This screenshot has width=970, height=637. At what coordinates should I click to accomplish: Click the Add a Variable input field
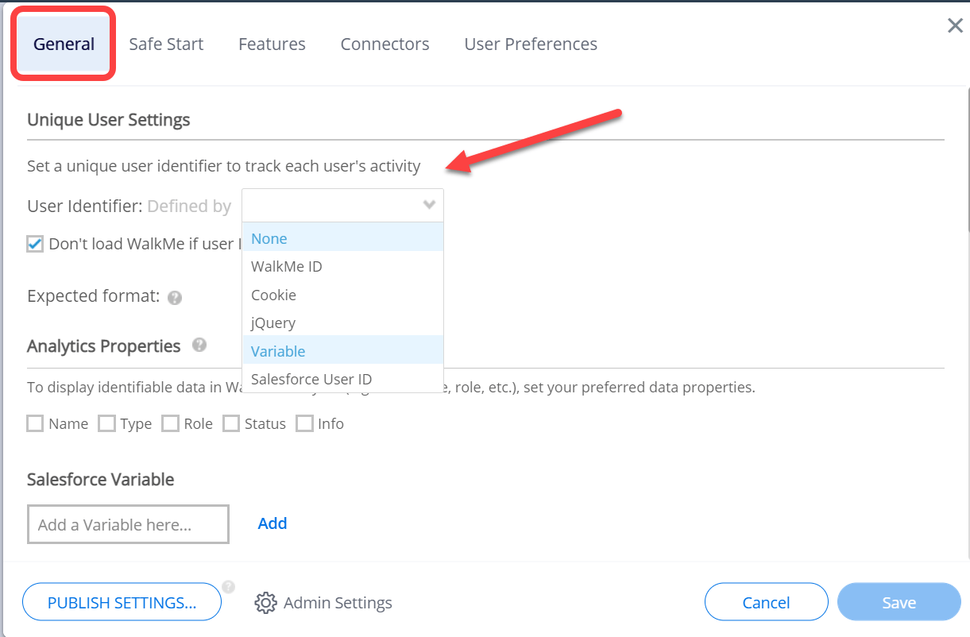[x=127, y=524]
